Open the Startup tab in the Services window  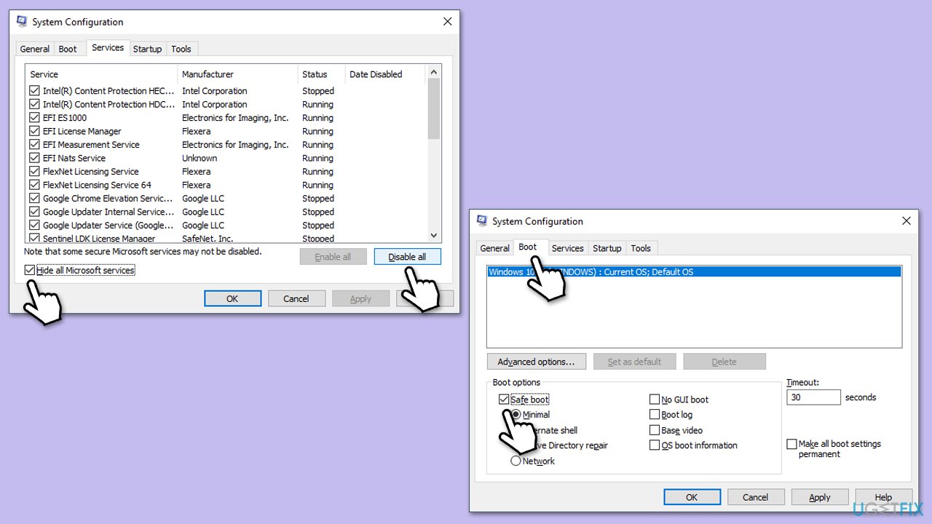pos(147,49)
